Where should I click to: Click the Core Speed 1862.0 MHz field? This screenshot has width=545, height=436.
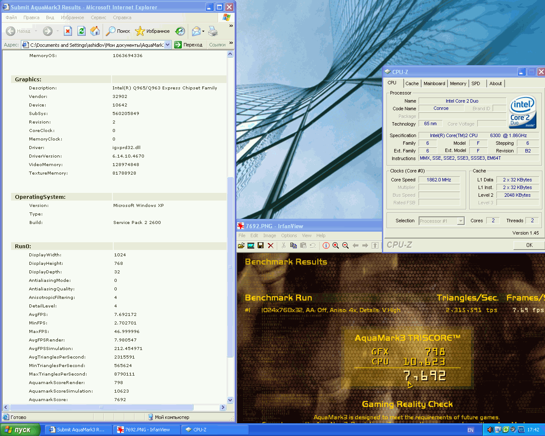(439, 180)
